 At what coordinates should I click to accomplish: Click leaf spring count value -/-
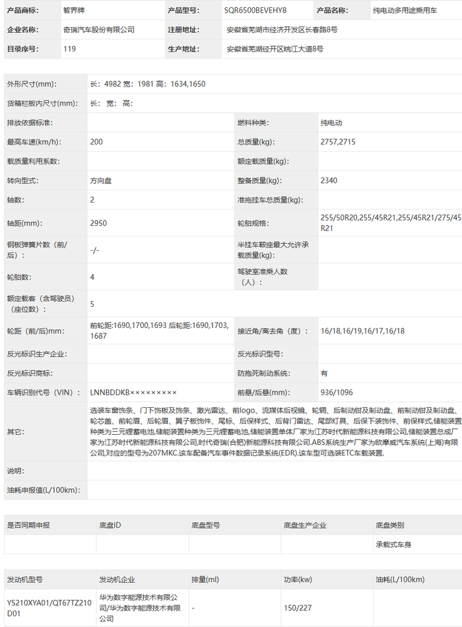click(94, 250)
